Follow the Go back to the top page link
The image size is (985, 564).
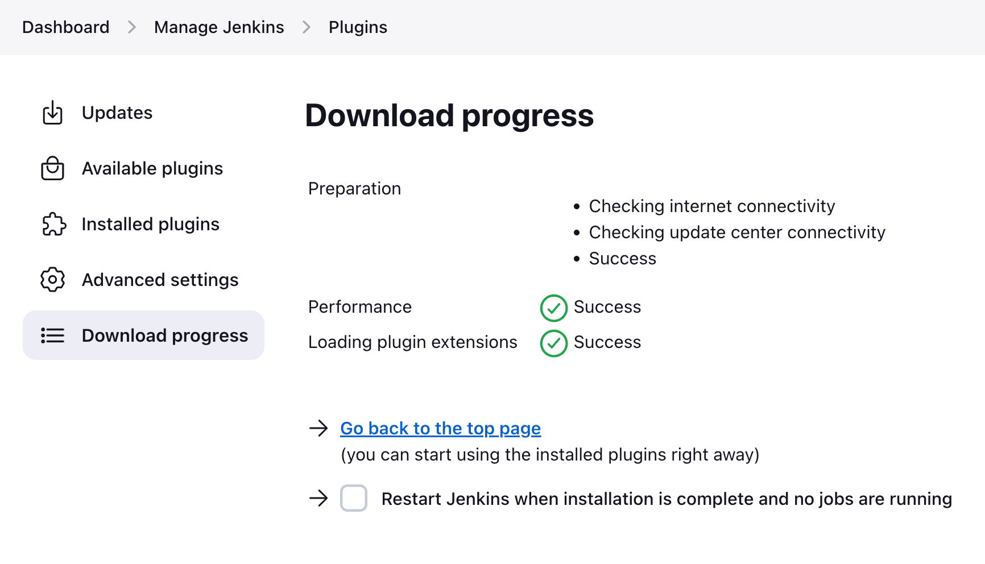click(x=440, y=428)
